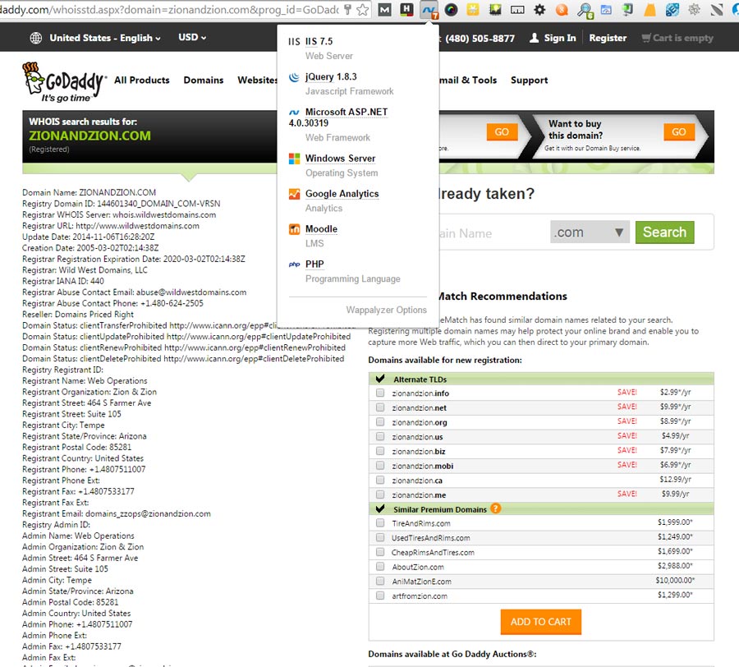Click the Register link
739x667 pixels.
608,38
